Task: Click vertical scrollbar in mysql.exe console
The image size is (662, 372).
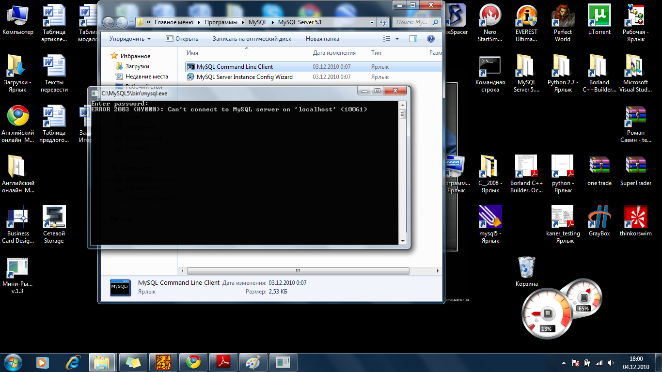Action: tap(402, 114)
